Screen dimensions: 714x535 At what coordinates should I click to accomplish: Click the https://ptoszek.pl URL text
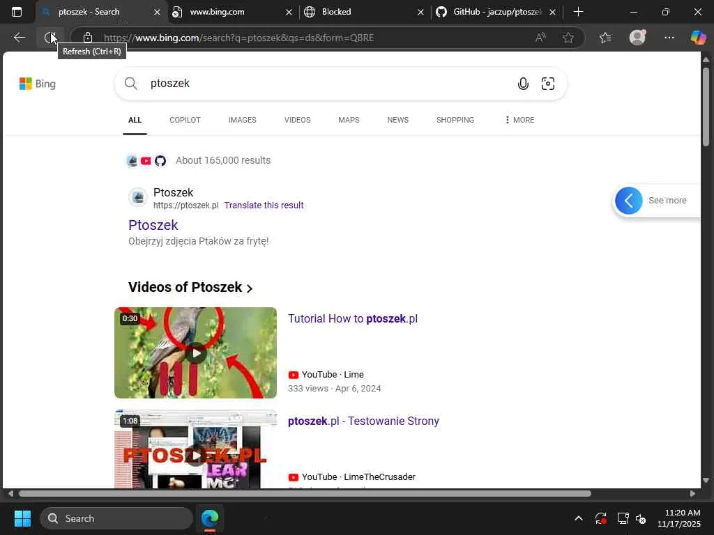pos(185,206)
